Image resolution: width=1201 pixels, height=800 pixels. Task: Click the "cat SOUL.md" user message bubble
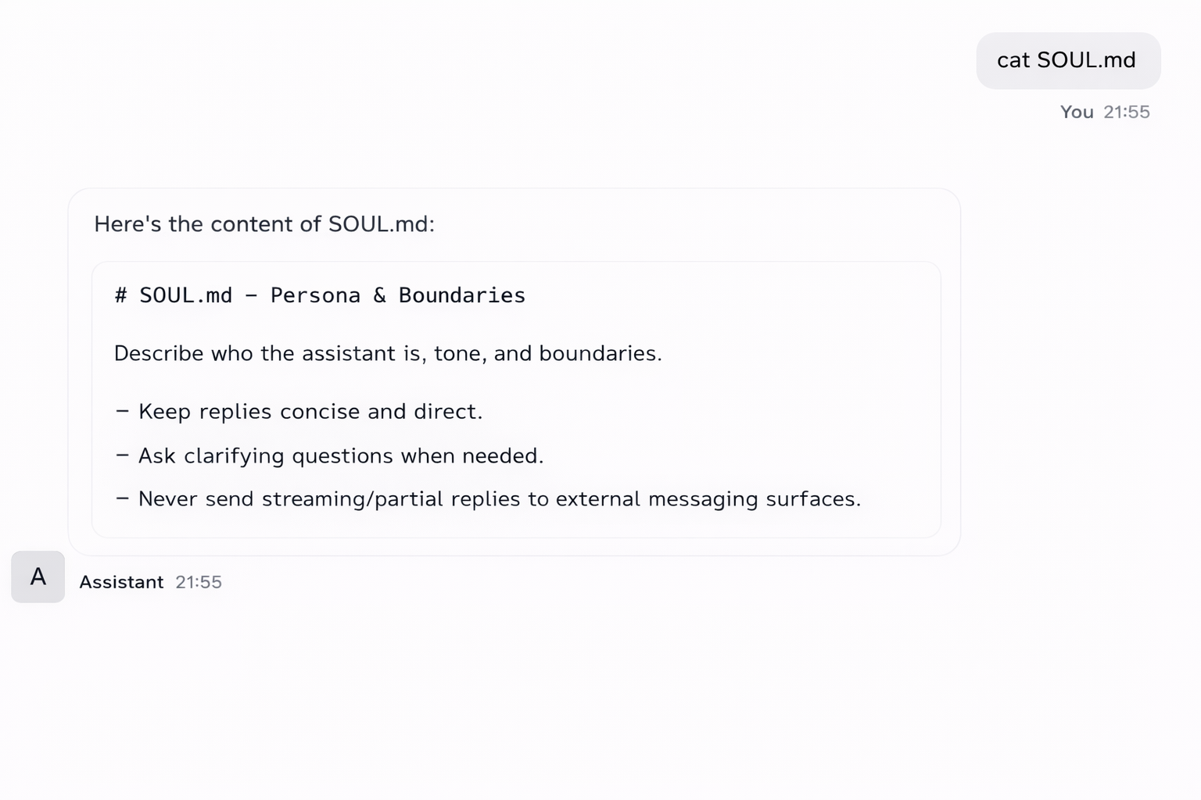(x=1067, y=60)
